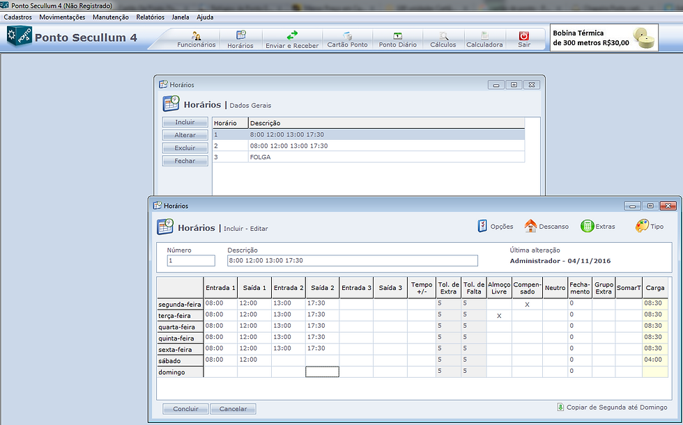The height and width of the screenshot is (425, 683).
Task: Open Funcionários from the toolbar
Action: [x=196, y=39]
